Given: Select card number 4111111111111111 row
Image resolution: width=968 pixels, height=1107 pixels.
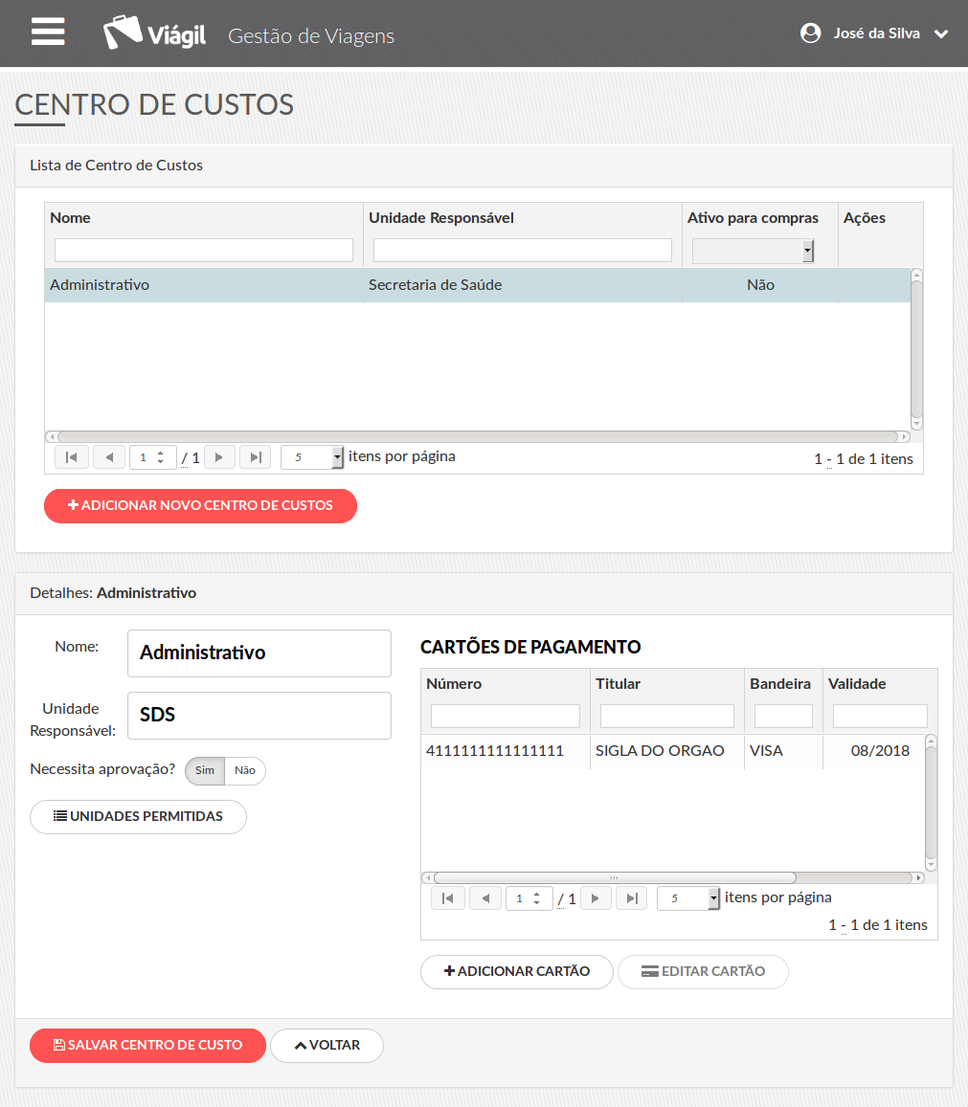Looking at the screenshot, I should click(x=673, y=751).
